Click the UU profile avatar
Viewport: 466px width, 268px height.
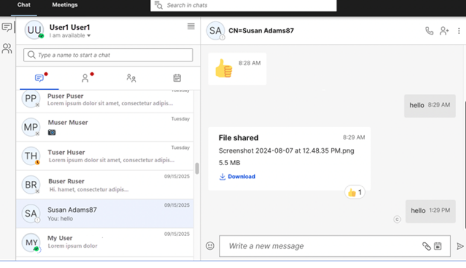34,30
